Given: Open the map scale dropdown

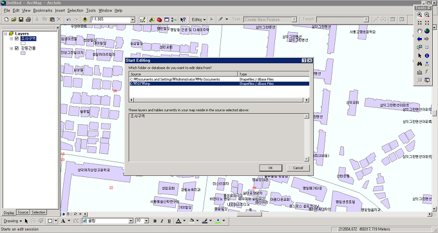Looking at the screenshot, I should pyautogui.click(x=133, y=19).
